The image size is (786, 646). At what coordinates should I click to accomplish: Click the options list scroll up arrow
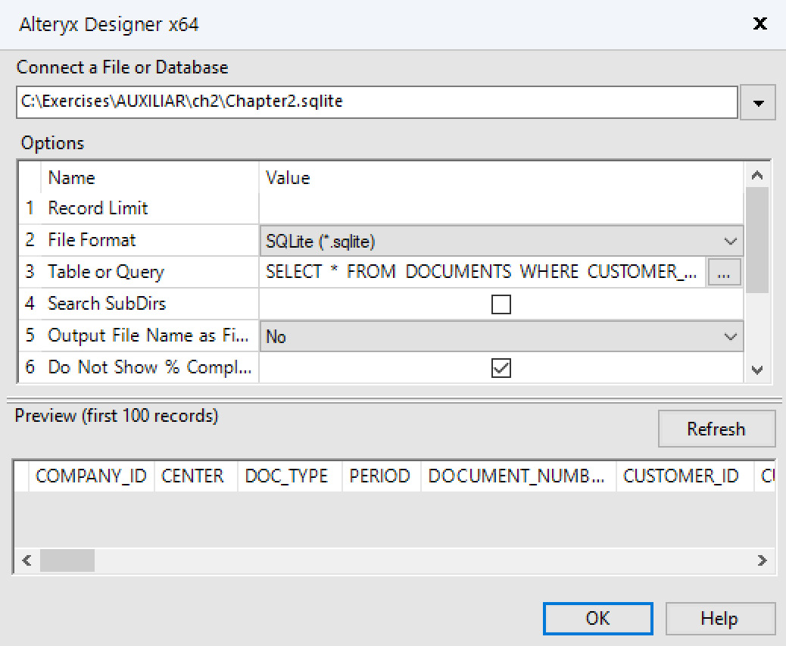tap(757, 175)
